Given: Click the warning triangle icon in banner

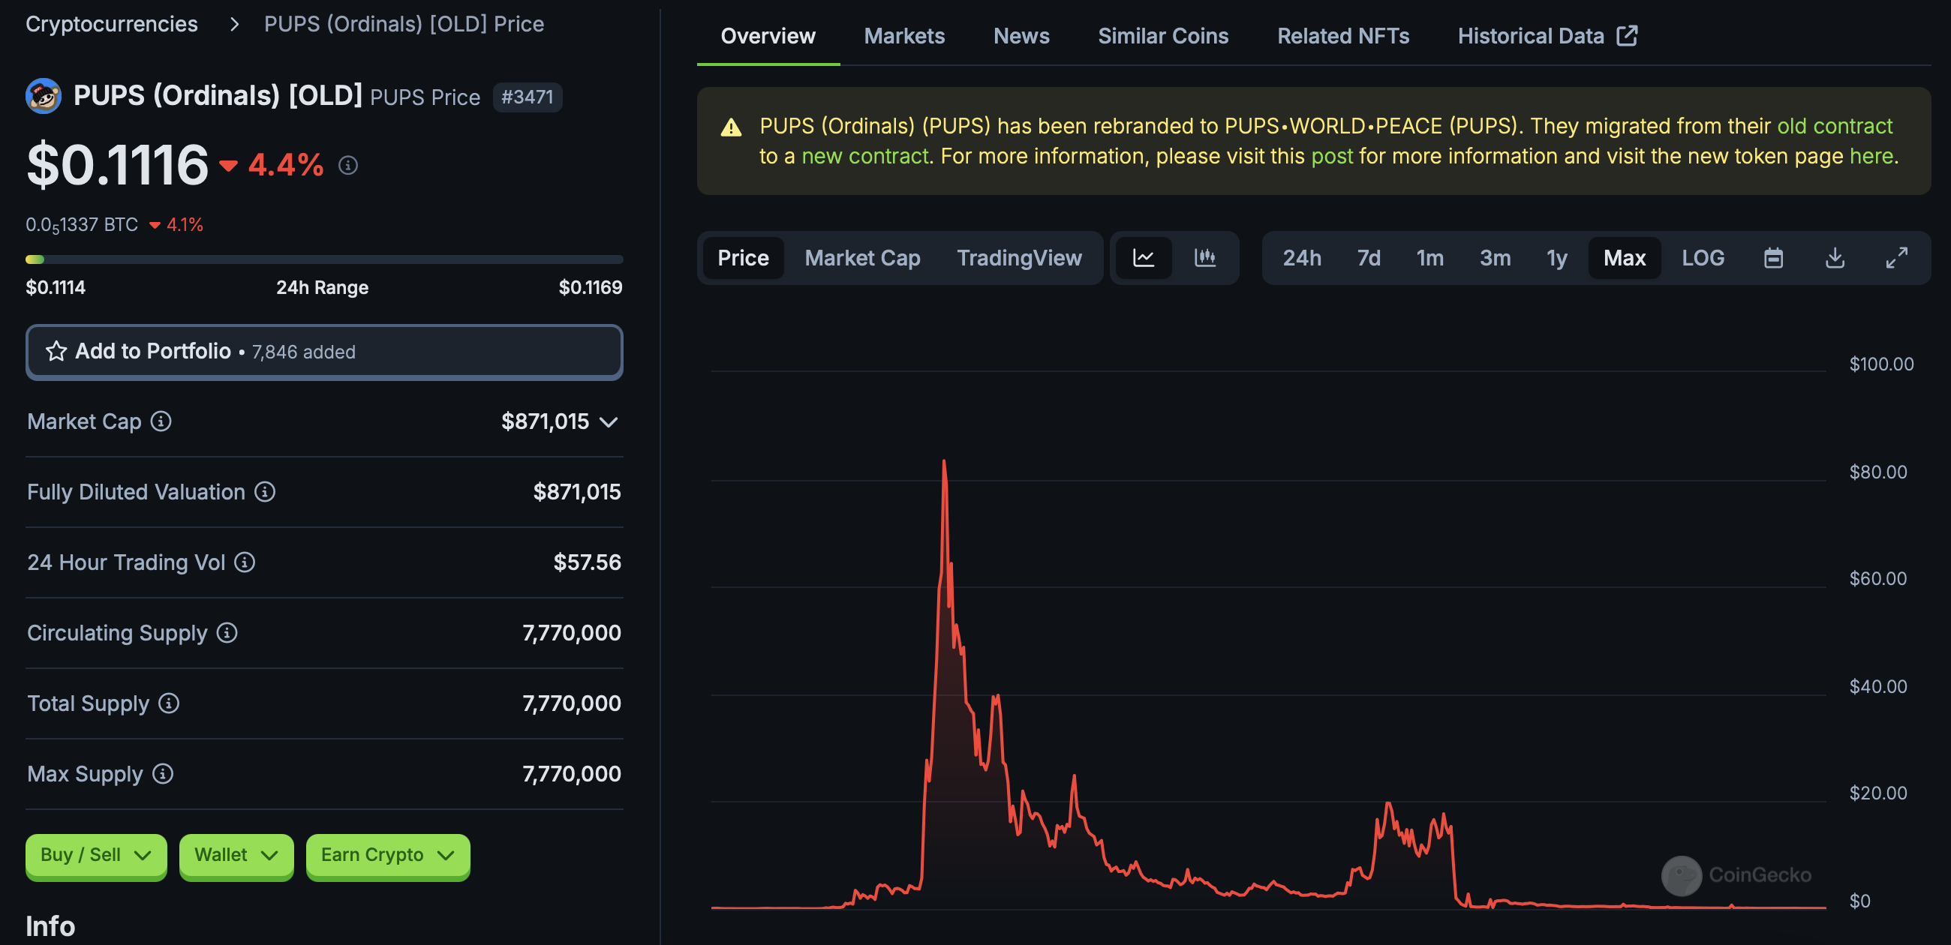Looking at the screenshot, I should pyautogui.click(x=731, y=127).
